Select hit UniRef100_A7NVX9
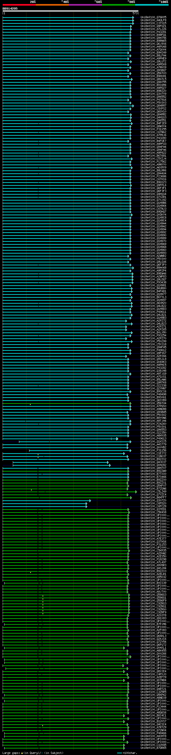 (153, 67)
